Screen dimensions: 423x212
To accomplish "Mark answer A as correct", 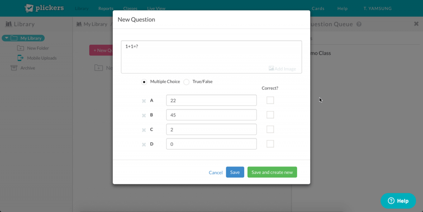I will tap(270, 100).
